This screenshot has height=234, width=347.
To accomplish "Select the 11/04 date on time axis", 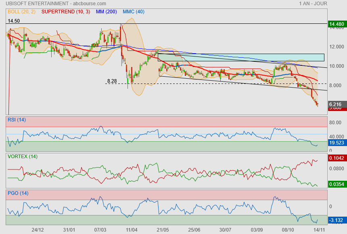I will click(132, 230).
